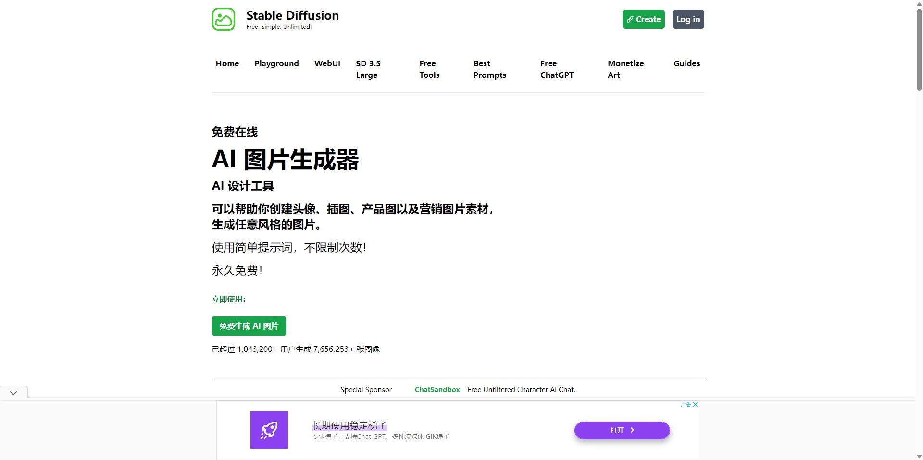Click the ad description 专业梯子 text

381,436
